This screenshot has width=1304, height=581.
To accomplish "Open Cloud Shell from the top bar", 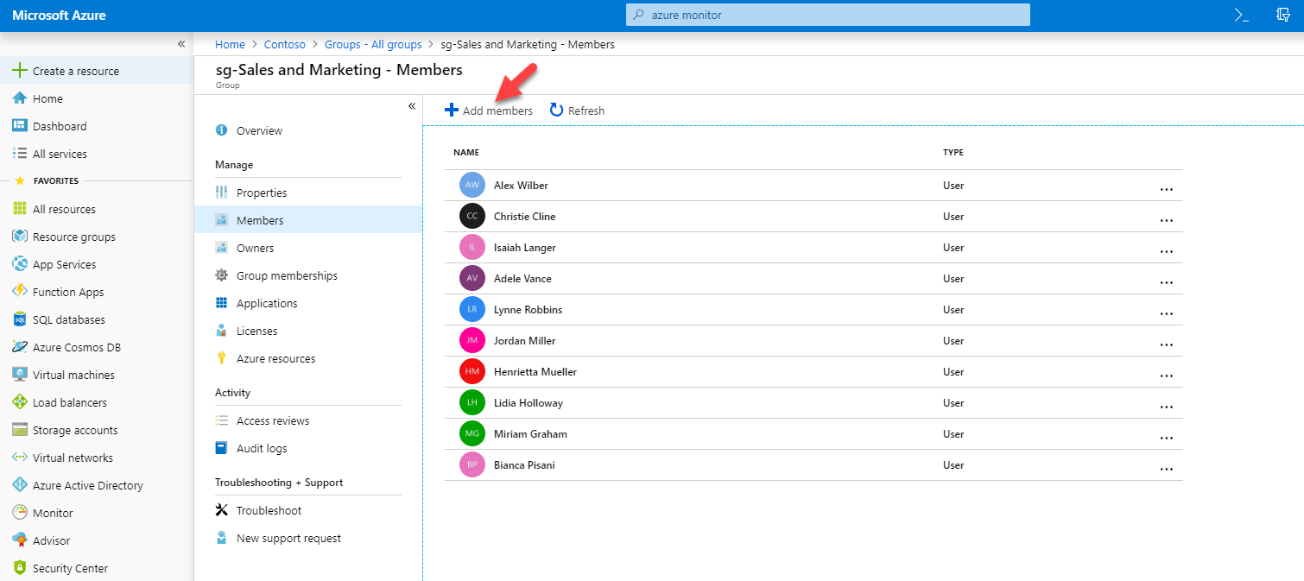I will [x=1242, y=15].
